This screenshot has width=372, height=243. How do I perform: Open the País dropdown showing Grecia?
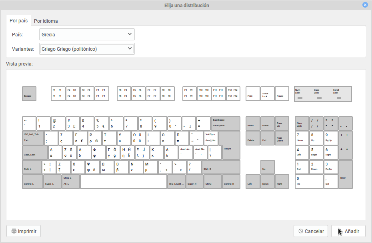pyautogui.click(x=87, y=34)
